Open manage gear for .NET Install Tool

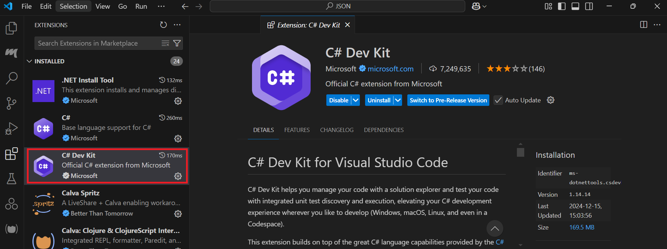pos(178,101)
